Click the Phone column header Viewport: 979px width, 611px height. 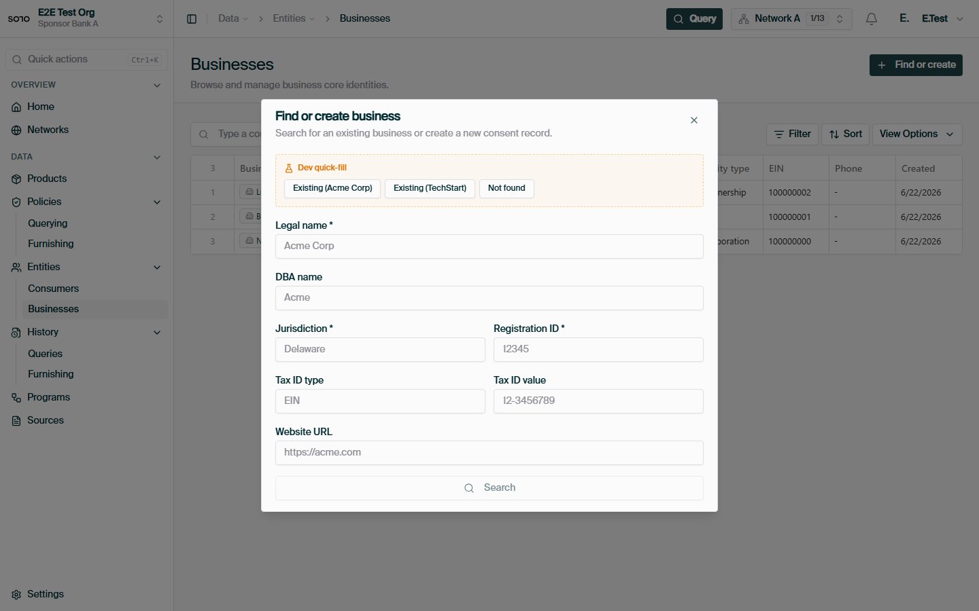coord(862,168)
